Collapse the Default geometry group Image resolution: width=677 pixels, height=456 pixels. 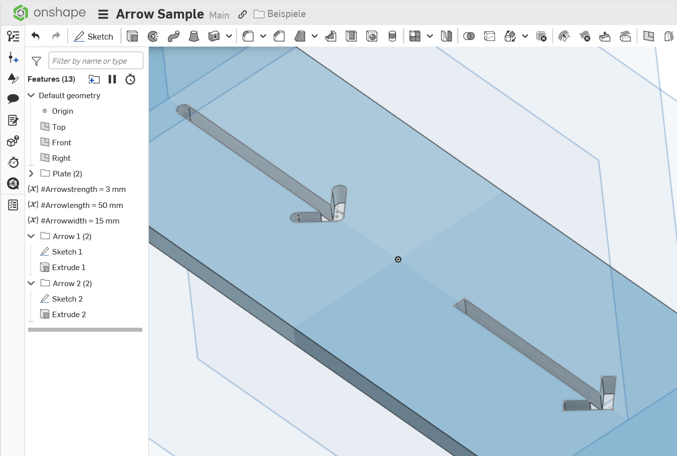31,95
